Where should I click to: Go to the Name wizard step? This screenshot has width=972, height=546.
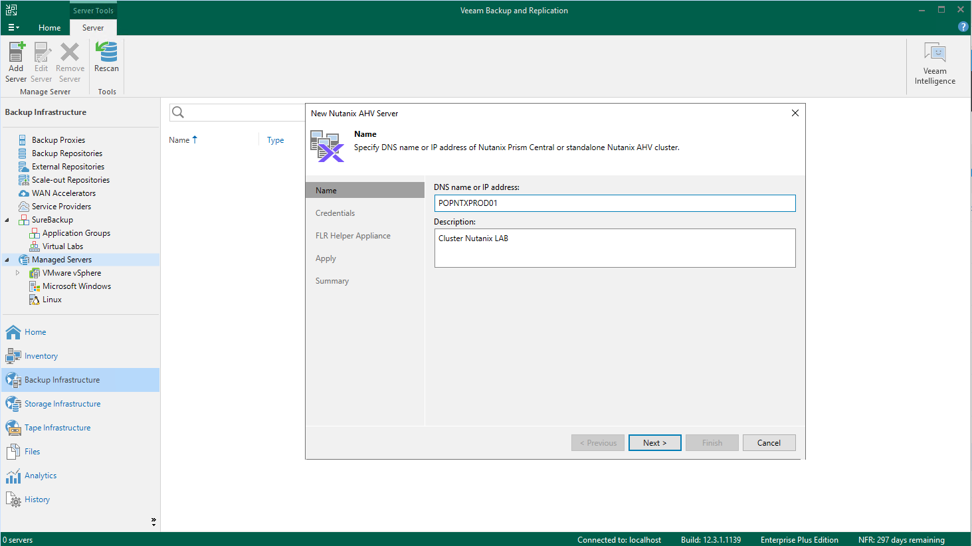coord(365,191)
